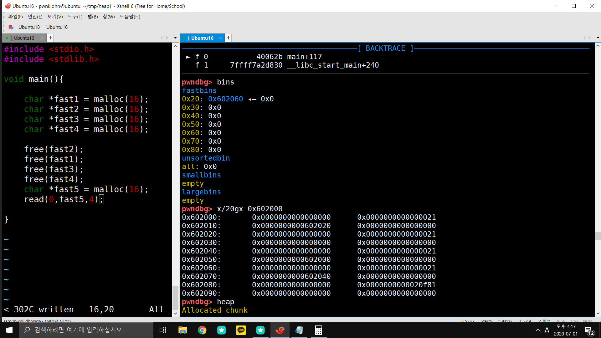Open the clock and date flyout
The image size is (601, 338).
566,330
